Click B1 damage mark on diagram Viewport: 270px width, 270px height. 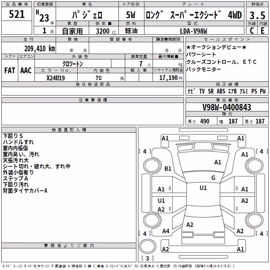168,168
